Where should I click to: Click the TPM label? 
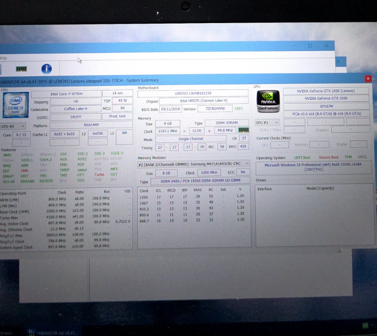pyautogui.click(x=348, y=157)
